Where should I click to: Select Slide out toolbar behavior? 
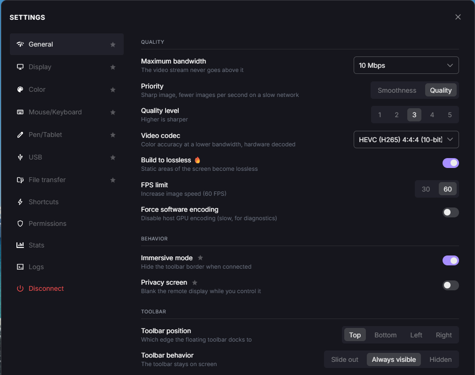point(344,359)
